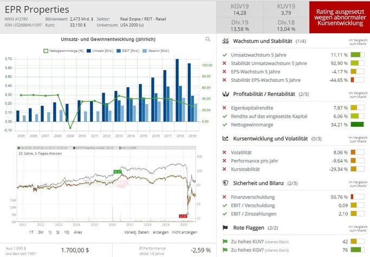Image resolution: width=370 pixels, height=257 pixels.
Task: Click the '10 Jahre, 1-Tages-Kerzen' chart label
Action: pyautogui.click(x=40, y=153)
